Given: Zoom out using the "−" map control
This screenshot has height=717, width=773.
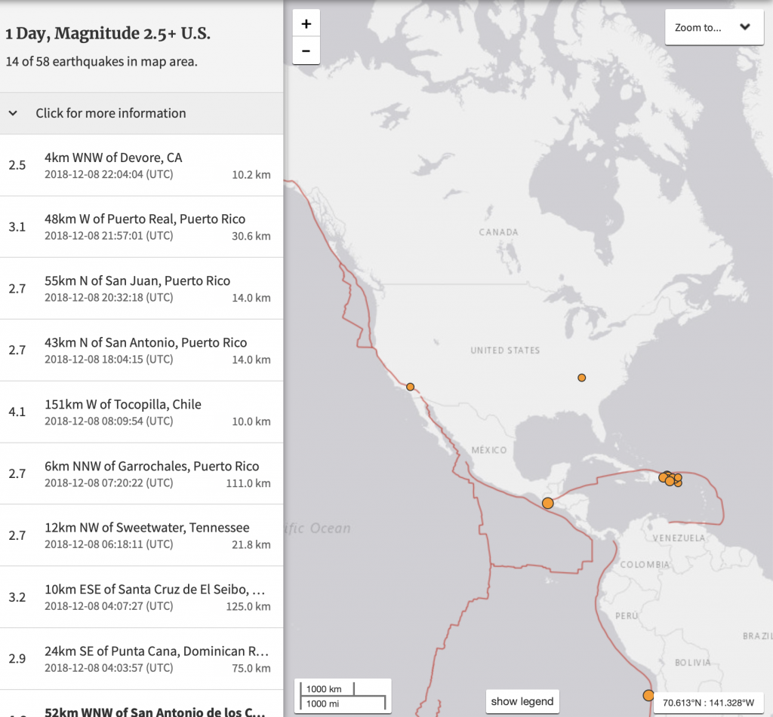Looking at the screenshot, I should pos(306,51).
